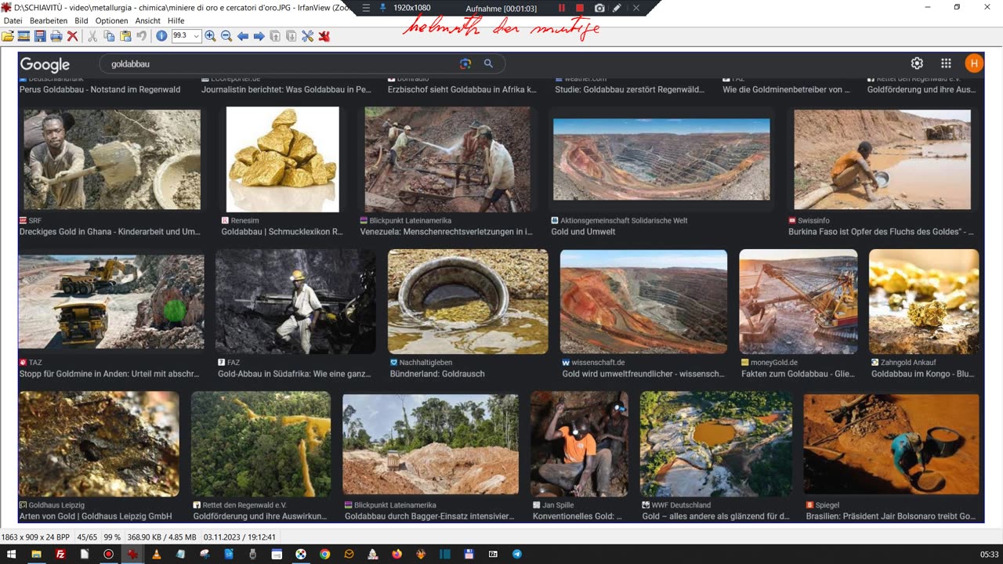Stop the recording with red square
Viewport: 1003px width, 564px height.
(580, 8)
